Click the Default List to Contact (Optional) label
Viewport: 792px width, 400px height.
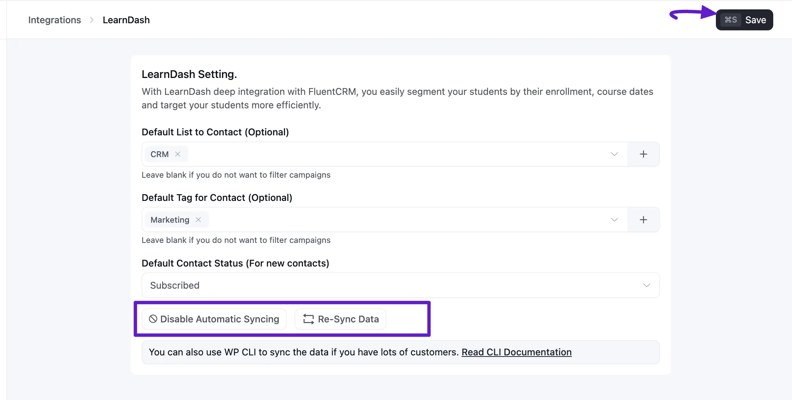coord(215,132)
